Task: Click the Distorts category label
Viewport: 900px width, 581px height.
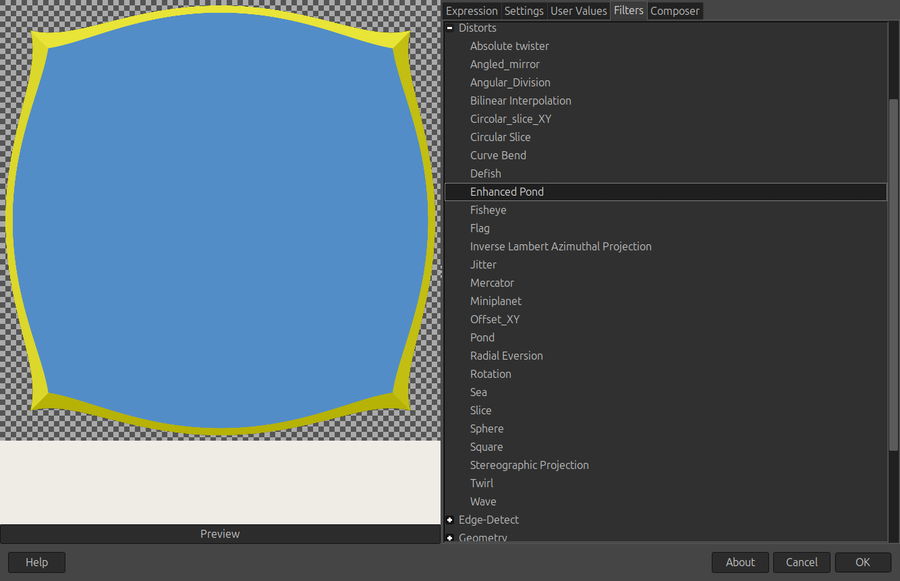Action: pyautogui.click(x=477, y=28)
